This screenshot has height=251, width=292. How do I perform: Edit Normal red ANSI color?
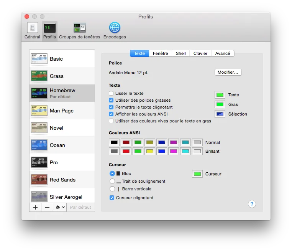(x=126, y=142)
